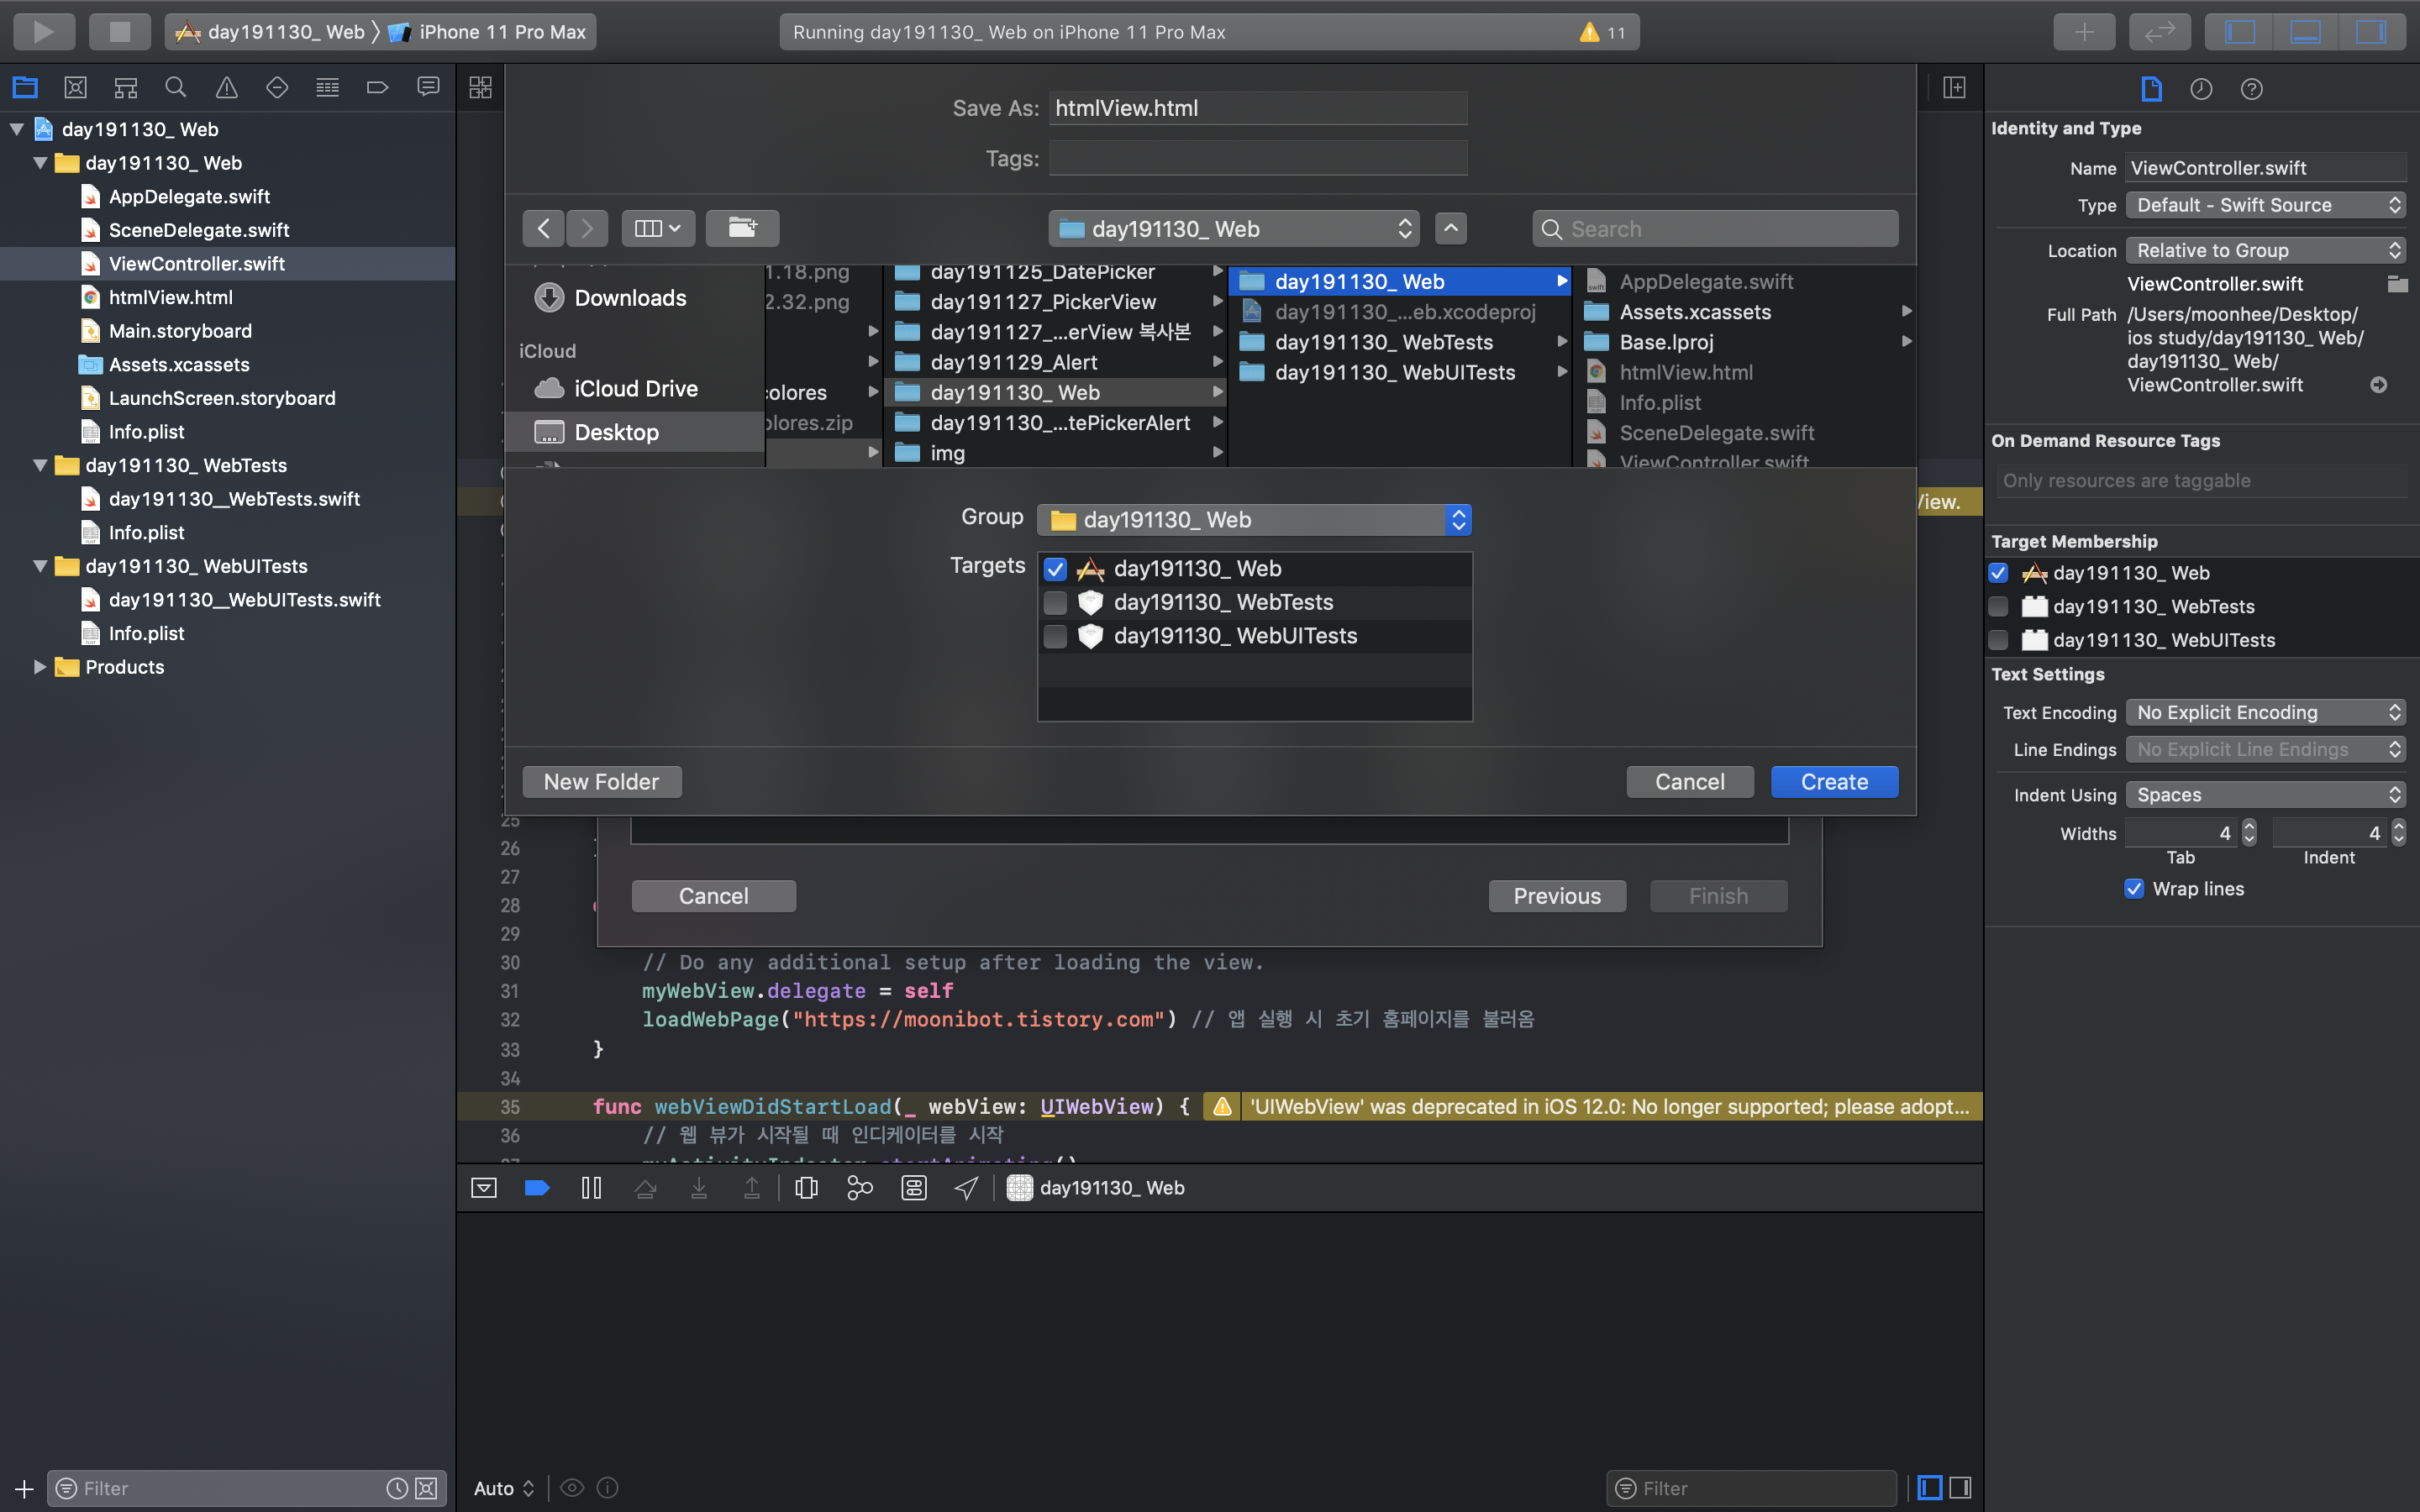Click the Simulate Location arrow icon
Screen dimensions: 2420x1512
click(966, 1187)
